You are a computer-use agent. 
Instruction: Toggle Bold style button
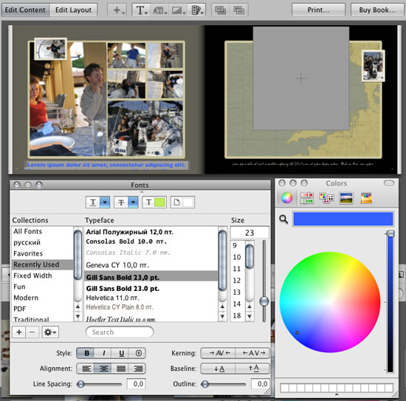[86, 353]
